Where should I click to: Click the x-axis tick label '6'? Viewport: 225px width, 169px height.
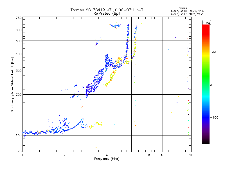click(x=131, y=155)
